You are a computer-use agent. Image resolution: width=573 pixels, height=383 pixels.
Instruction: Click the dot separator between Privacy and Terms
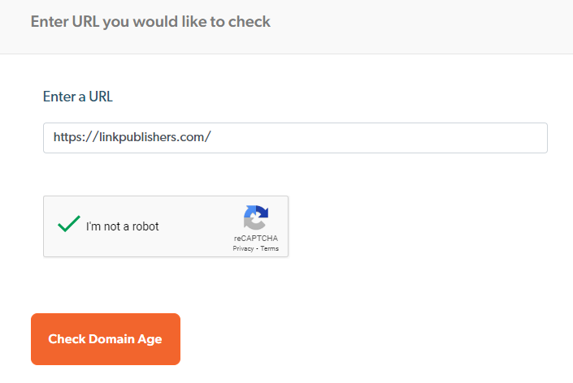[x=257, y=249]
